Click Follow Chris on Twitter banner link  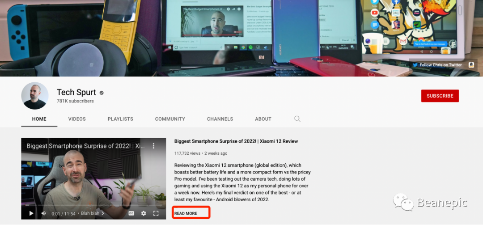437,65
